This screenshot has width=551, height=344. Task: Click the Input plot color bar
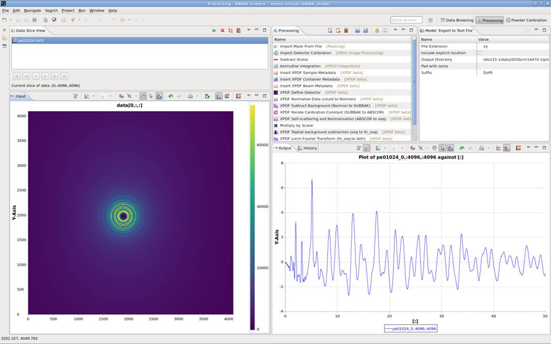[x=252, y=217]
